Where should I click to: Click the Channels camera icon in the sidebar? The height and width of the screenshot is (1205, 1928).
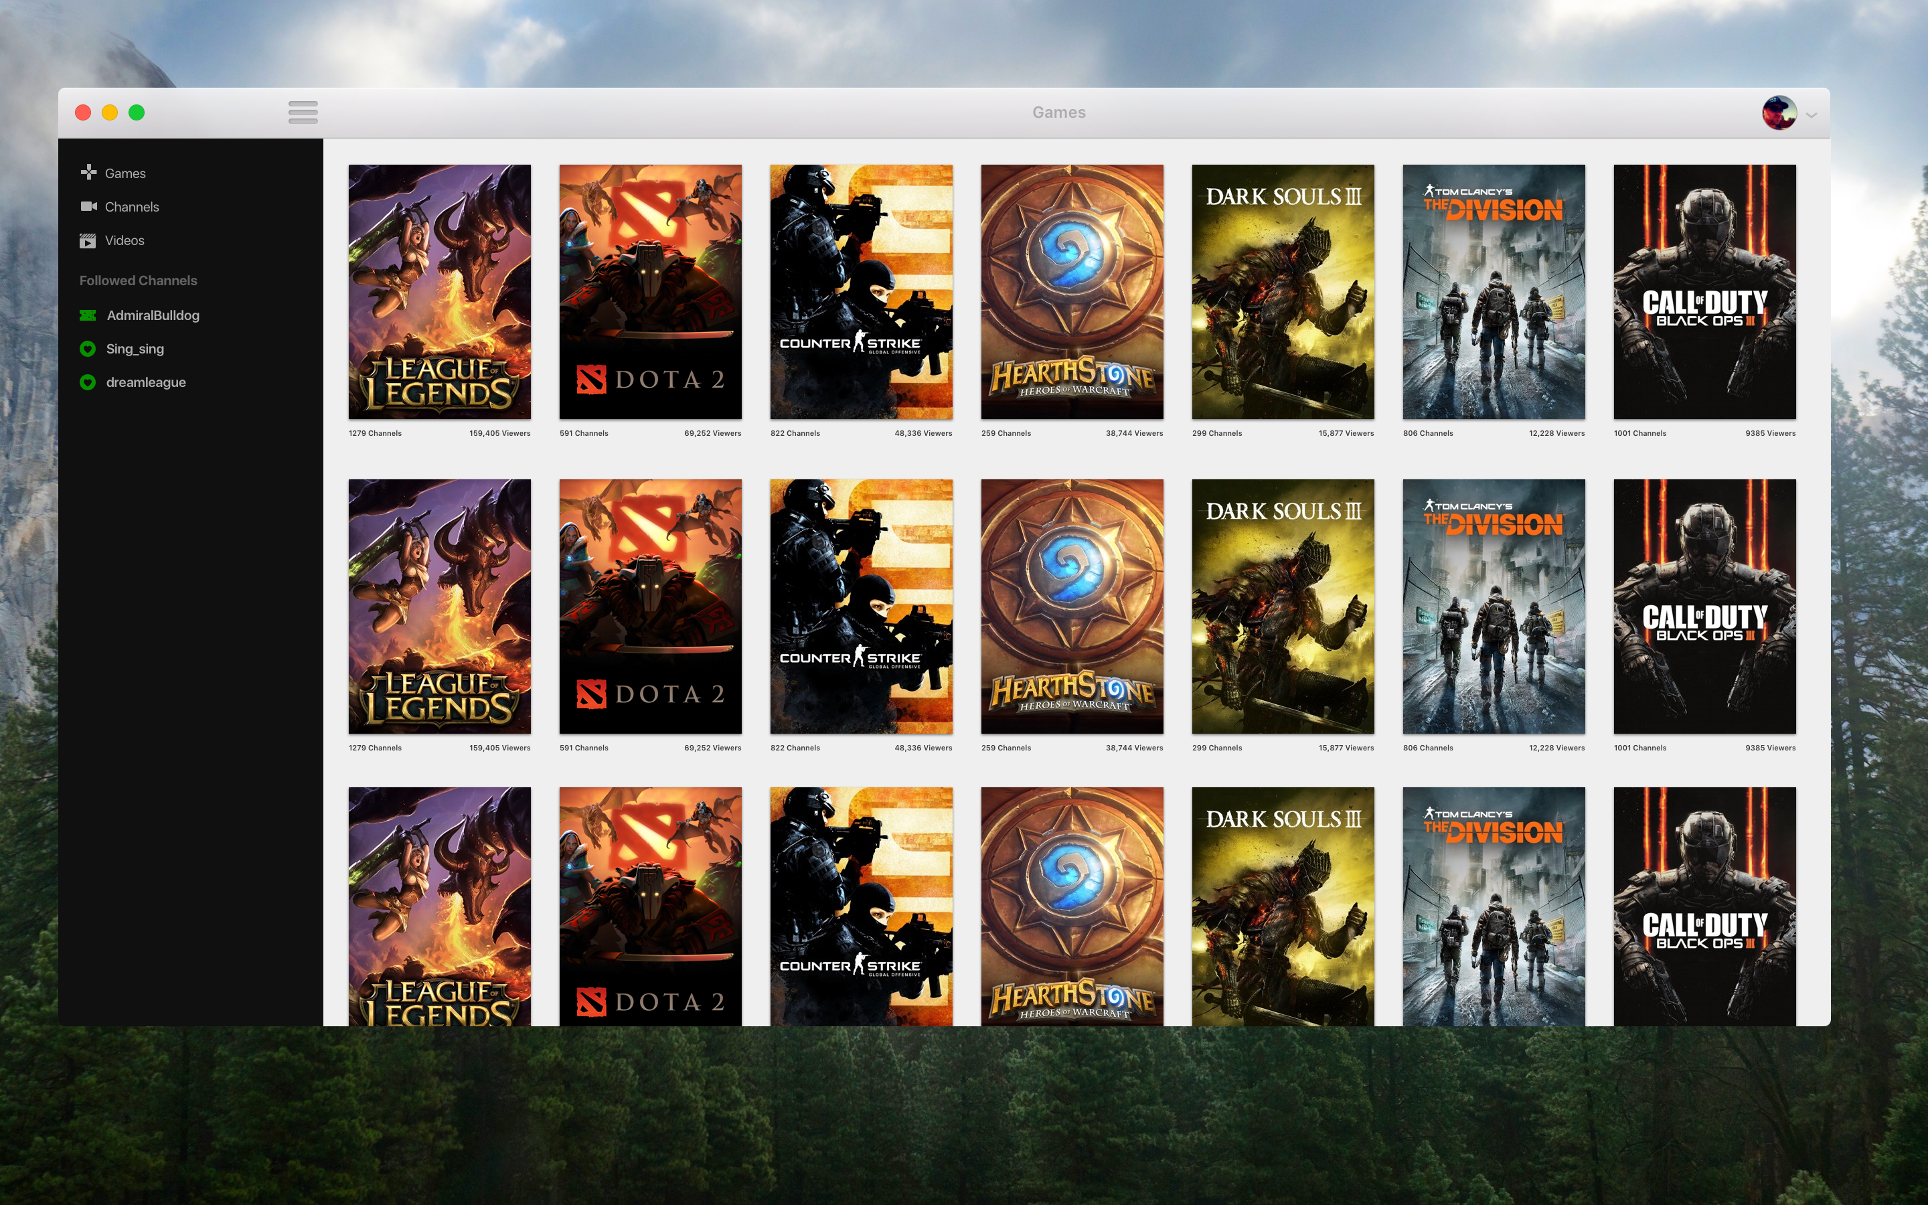[88, 206]
